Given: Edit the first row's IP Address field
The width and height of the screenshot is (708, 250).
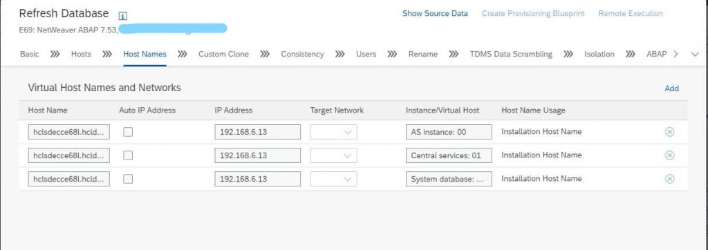Looking at the screenshot, I should pyautogui.click(x=257, y=132).
